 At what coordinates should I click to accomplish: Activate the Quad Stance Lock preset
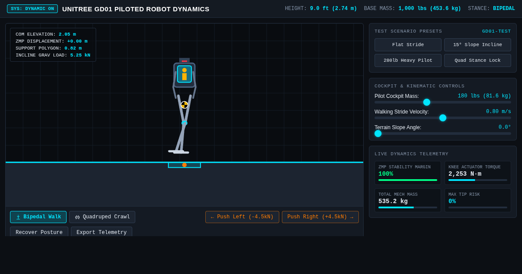[478, 60]
